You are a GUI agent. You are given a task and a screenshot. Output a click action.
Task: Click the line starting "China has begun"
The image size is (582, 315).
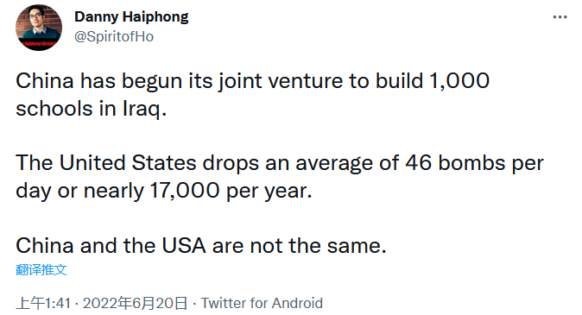tap(253, 81)
